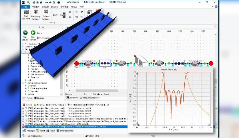Select the PROJECT ribbon tab
This screenshot has height=138, width=239.
pos(35,7)
